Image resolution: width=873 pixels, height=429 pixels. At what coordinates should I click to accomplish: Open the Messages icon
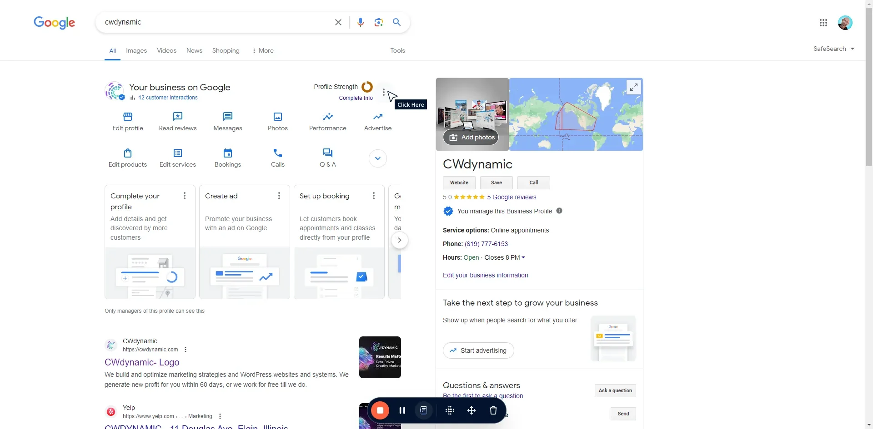click(x=228, y=117)
